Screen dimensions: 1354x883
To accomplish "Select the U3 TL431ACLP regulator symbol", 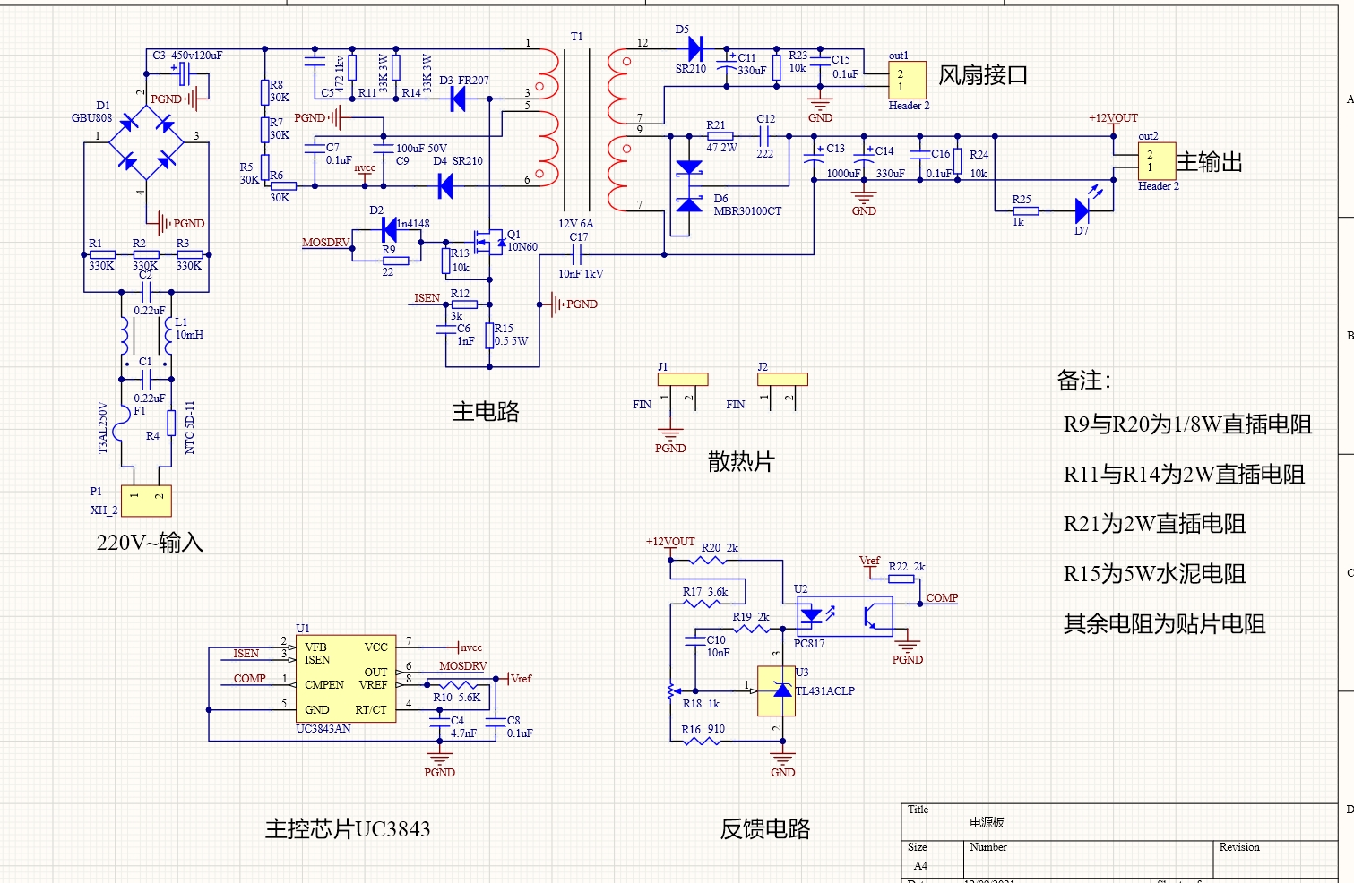I will pos(776,691).
